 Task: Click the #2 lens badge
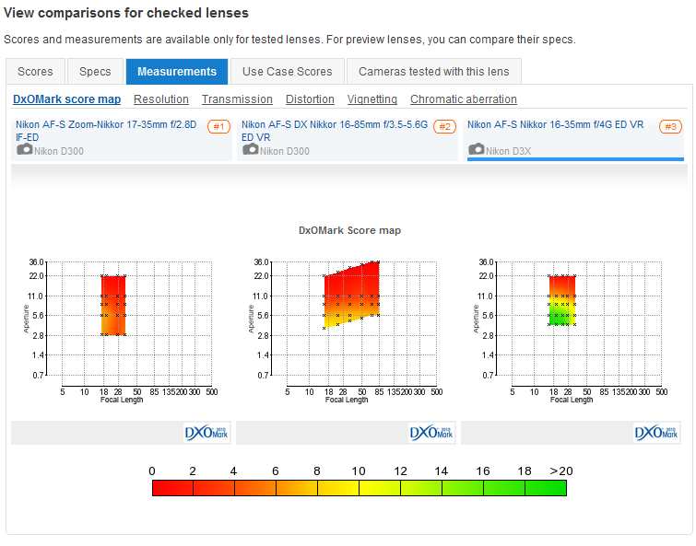point(444,127)
